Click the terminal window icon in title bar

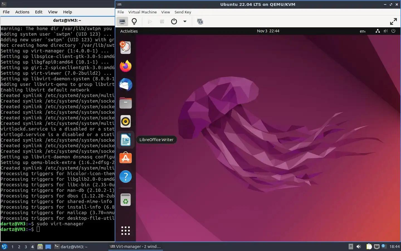4,4
